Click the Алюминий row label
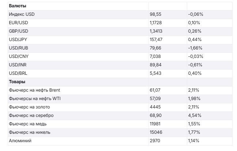237x151 pixels. coord(20,140)
